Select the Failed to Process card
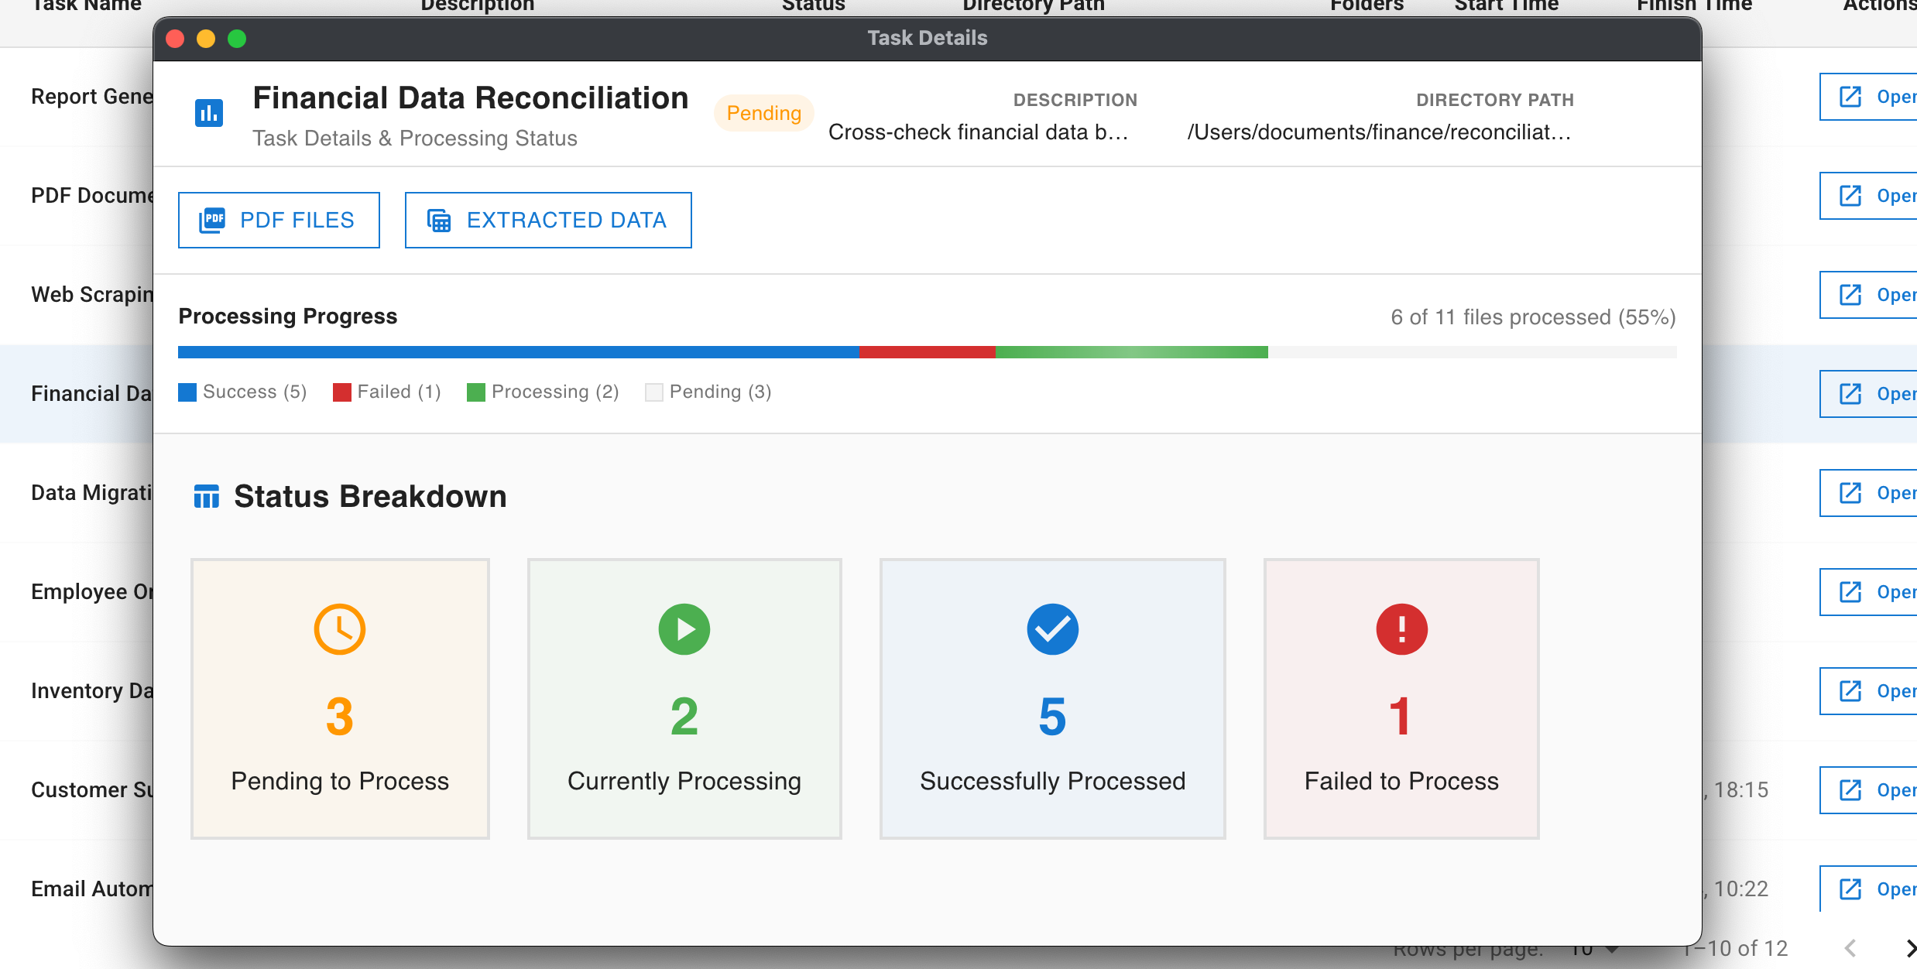 tap(1401, 699)
